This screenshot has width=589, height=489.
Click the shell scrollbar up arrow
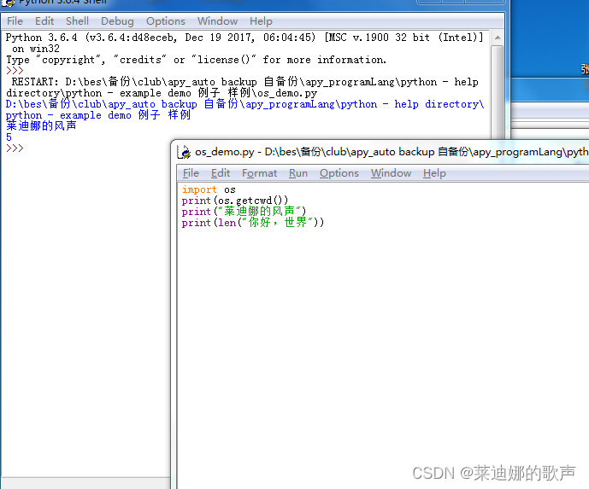(x=498, y=38)
